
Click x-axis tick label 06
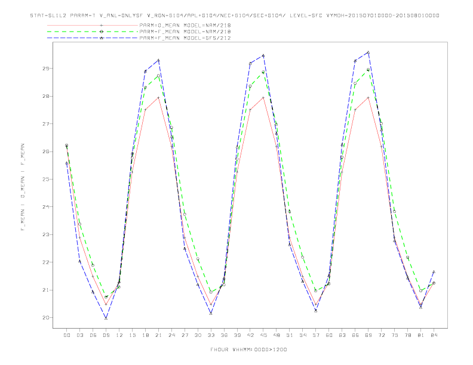click(93, 335)
